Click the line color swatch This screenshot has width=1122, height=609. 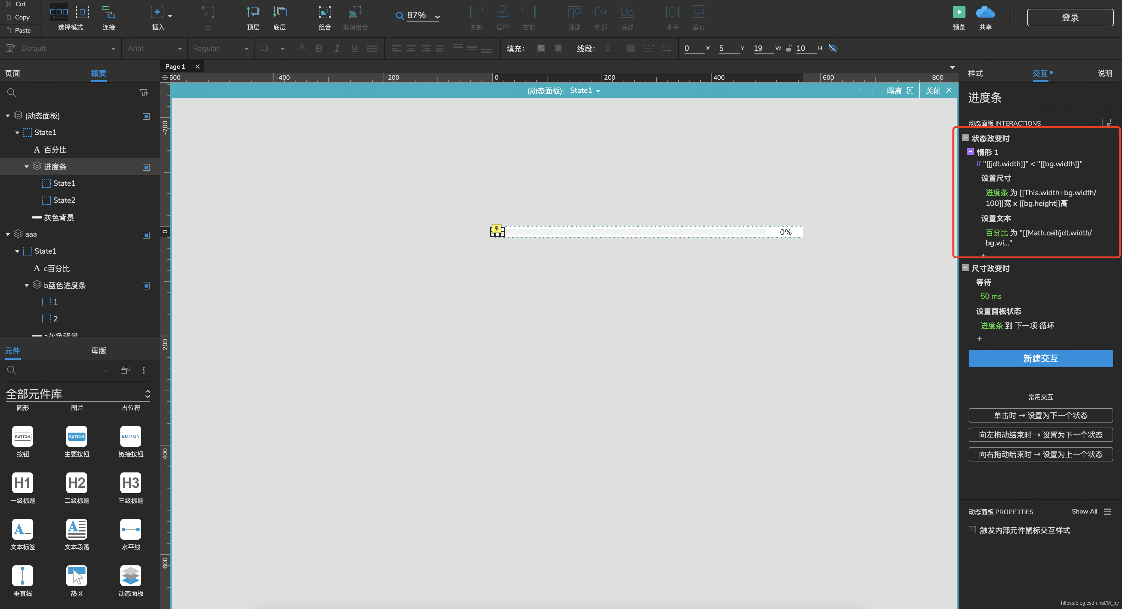click(x=630, y=48)
